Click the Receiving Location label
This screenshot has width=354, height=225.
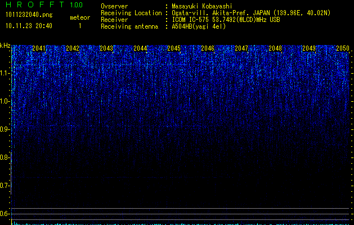pos(131,13)
